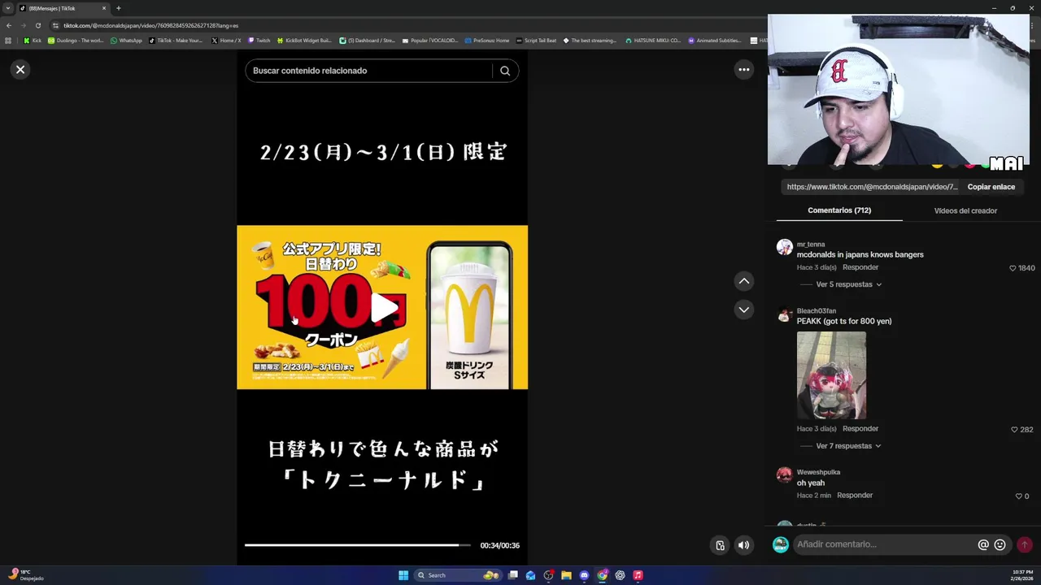Seek on the video progress bar
Screen dimensions: 1041x585
[x=358, y=545]
